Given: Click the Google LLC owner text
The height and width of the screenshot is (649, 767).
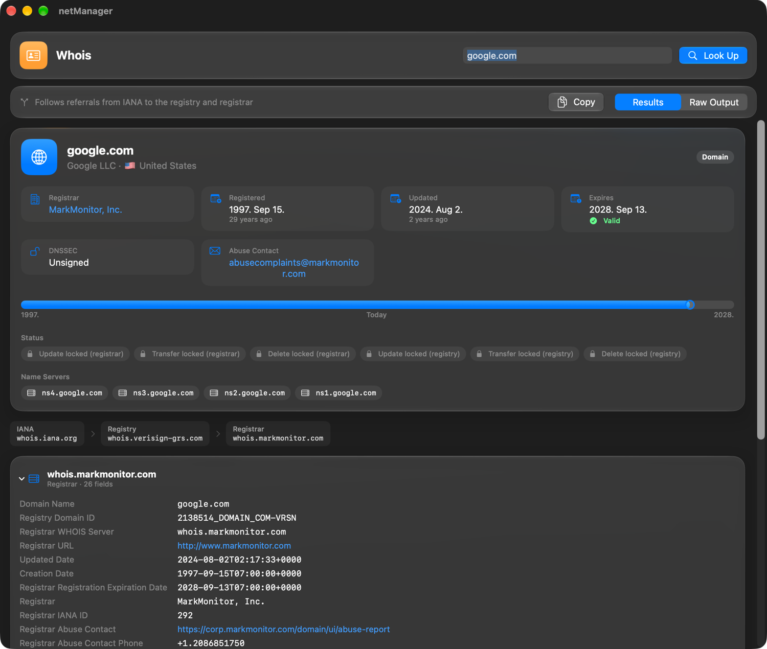Looking at the screenshot, I should (x=92, y=166).
